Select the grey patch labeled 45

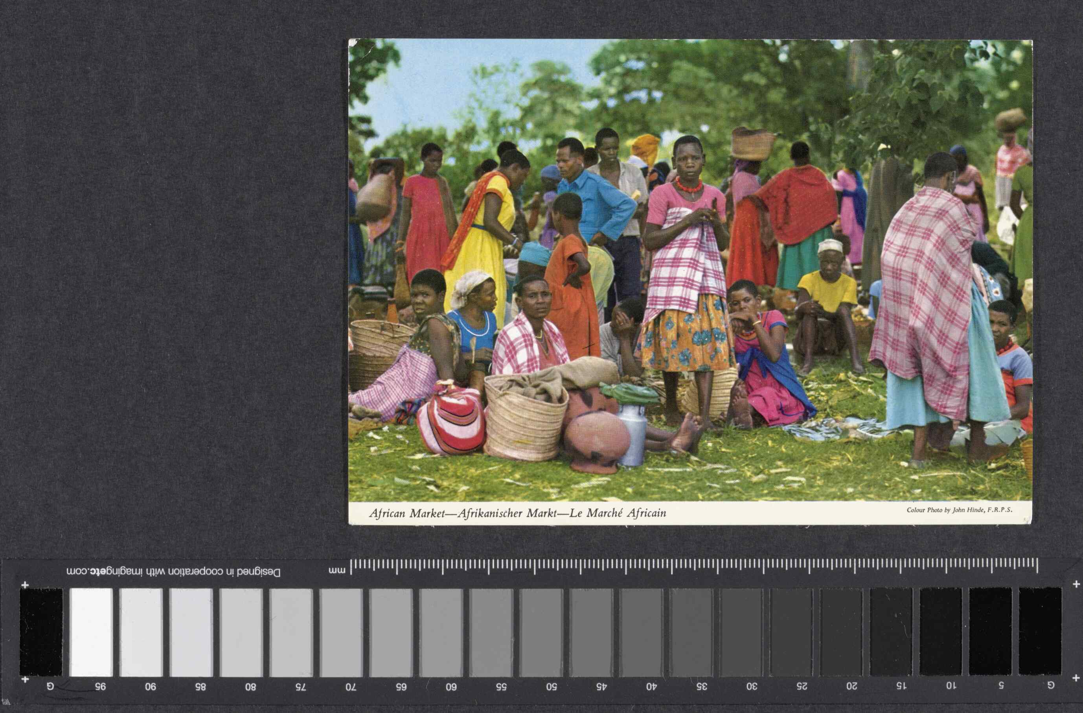pos(592,632)
